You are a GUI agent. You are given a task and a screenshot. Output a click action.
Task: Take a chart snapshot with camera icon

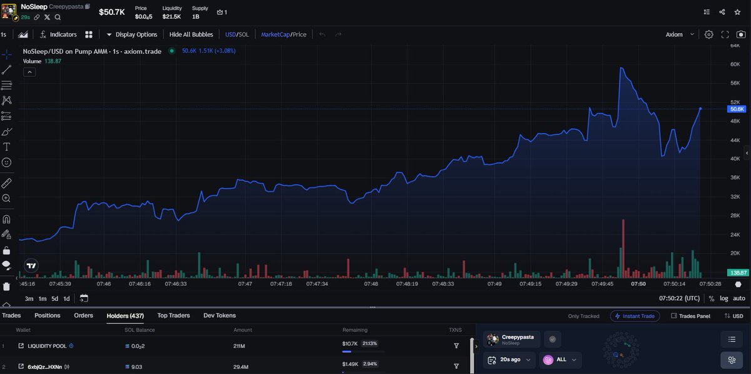point(740,34)
